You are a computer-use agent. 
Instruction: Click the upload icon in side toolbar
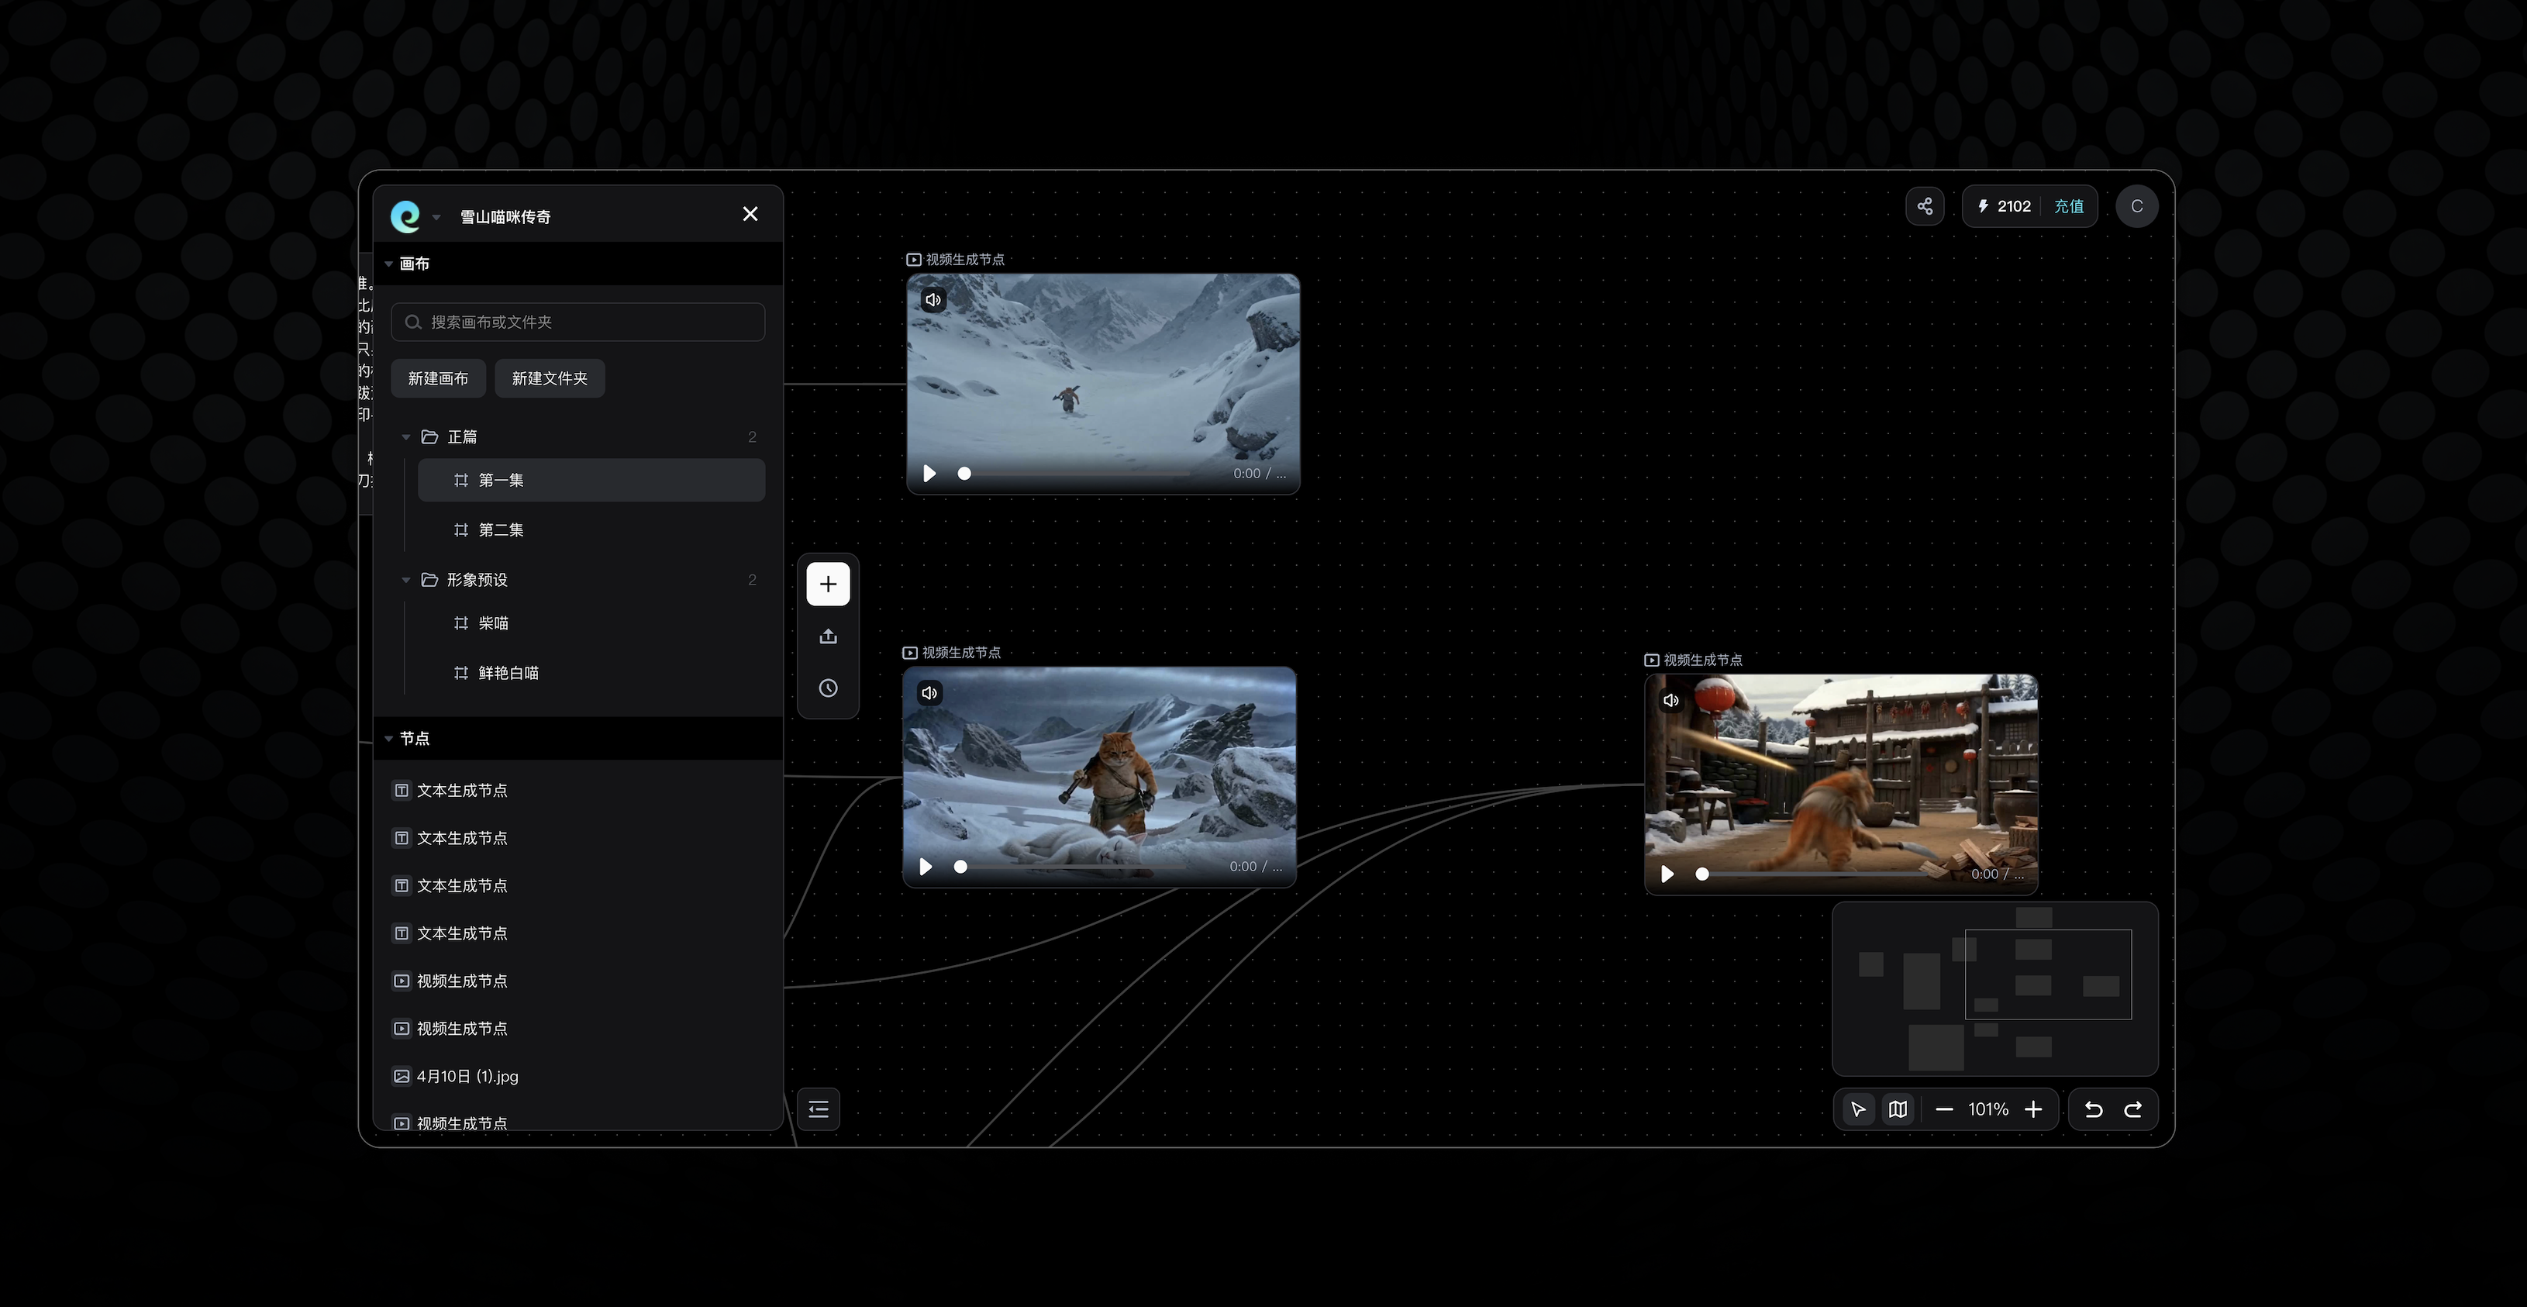(828, 636)
